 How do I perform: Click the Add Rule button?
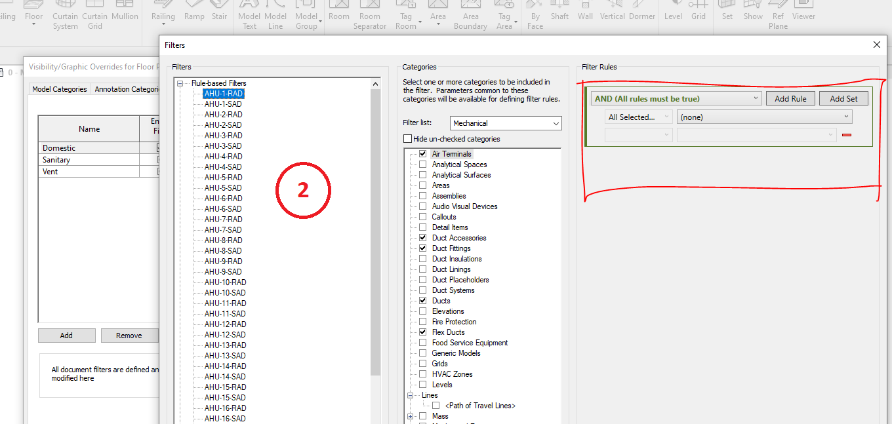(790, 98)
